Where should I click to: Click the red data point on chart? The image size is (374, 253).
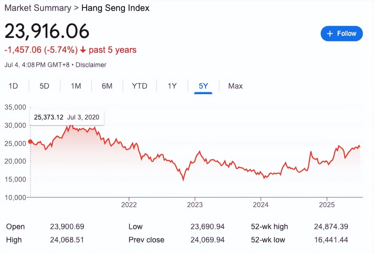click(x=30, y=142)
